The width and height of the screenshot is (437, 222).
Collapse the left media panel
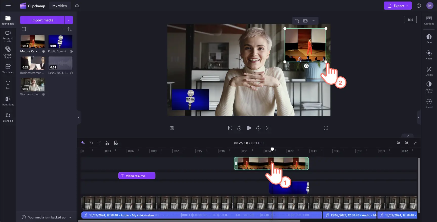pyautogui.click(x=79, y=117)
